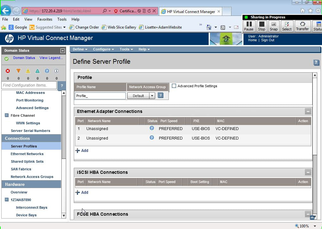
Task: Click the Home link under User Administrator
Action: click(x=252, y=40)
